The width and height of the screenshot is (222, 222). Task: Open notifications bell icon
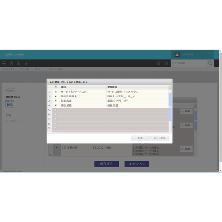19,63
